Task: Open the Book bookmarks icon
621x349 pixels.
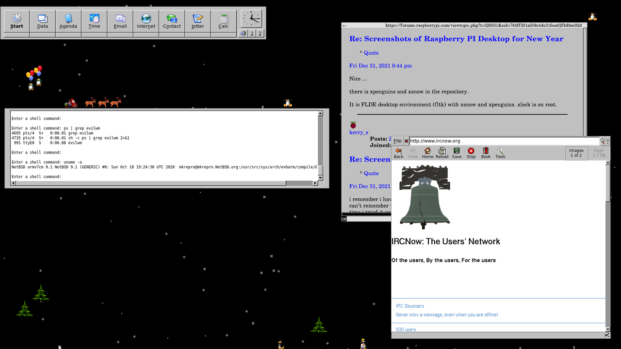Action: coord(486,153)
